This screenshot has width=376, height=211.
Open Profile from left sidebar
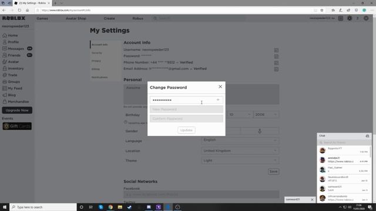coord(11,42)
